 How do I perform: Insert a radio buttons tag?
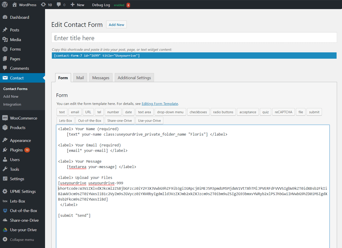pyautogui.click(x=223, y=112)
